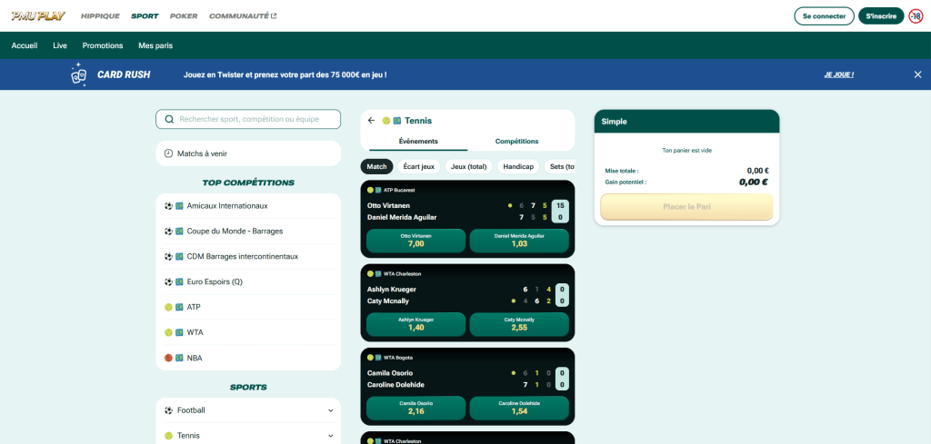
Task: Select the Écart jeux filter chip
Action: pos(419,166)
